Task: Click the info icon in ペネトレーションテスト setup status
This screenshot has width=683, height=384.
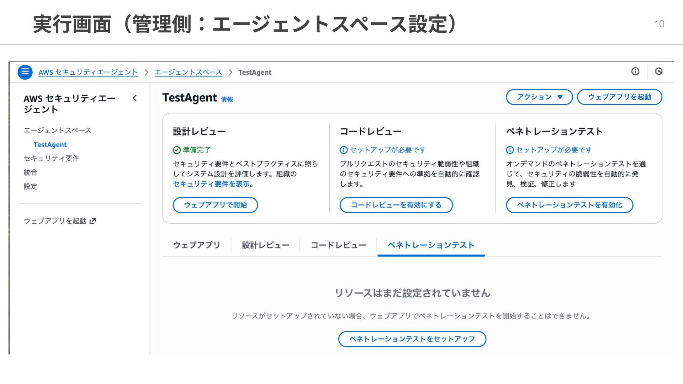Action: [x=510, y=150]
